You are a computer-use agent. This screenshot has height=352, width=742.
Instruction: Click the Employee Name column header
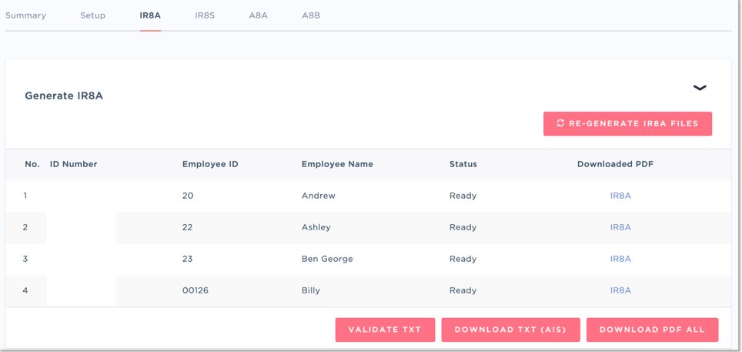click(337, 164)
